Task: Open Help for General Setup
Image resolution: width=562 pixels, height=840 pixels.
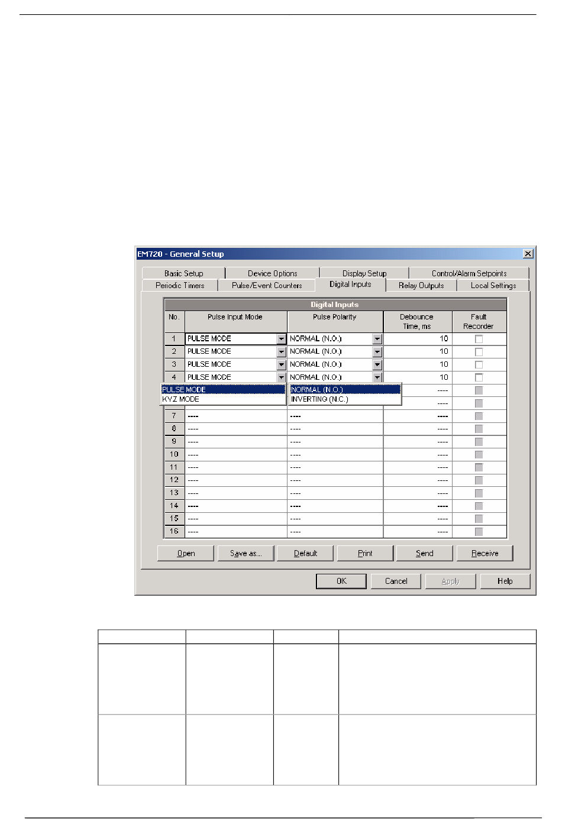Action: [505, 581]
